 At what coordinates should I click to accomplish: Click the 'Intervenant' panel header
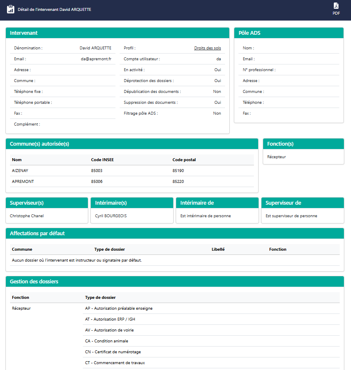tap(24, 33)
